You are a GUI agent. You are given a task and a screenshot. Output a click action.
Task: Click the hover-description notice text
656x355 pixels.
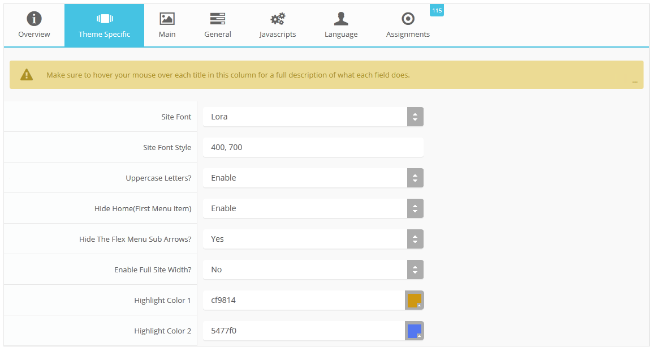pos(228,75)
